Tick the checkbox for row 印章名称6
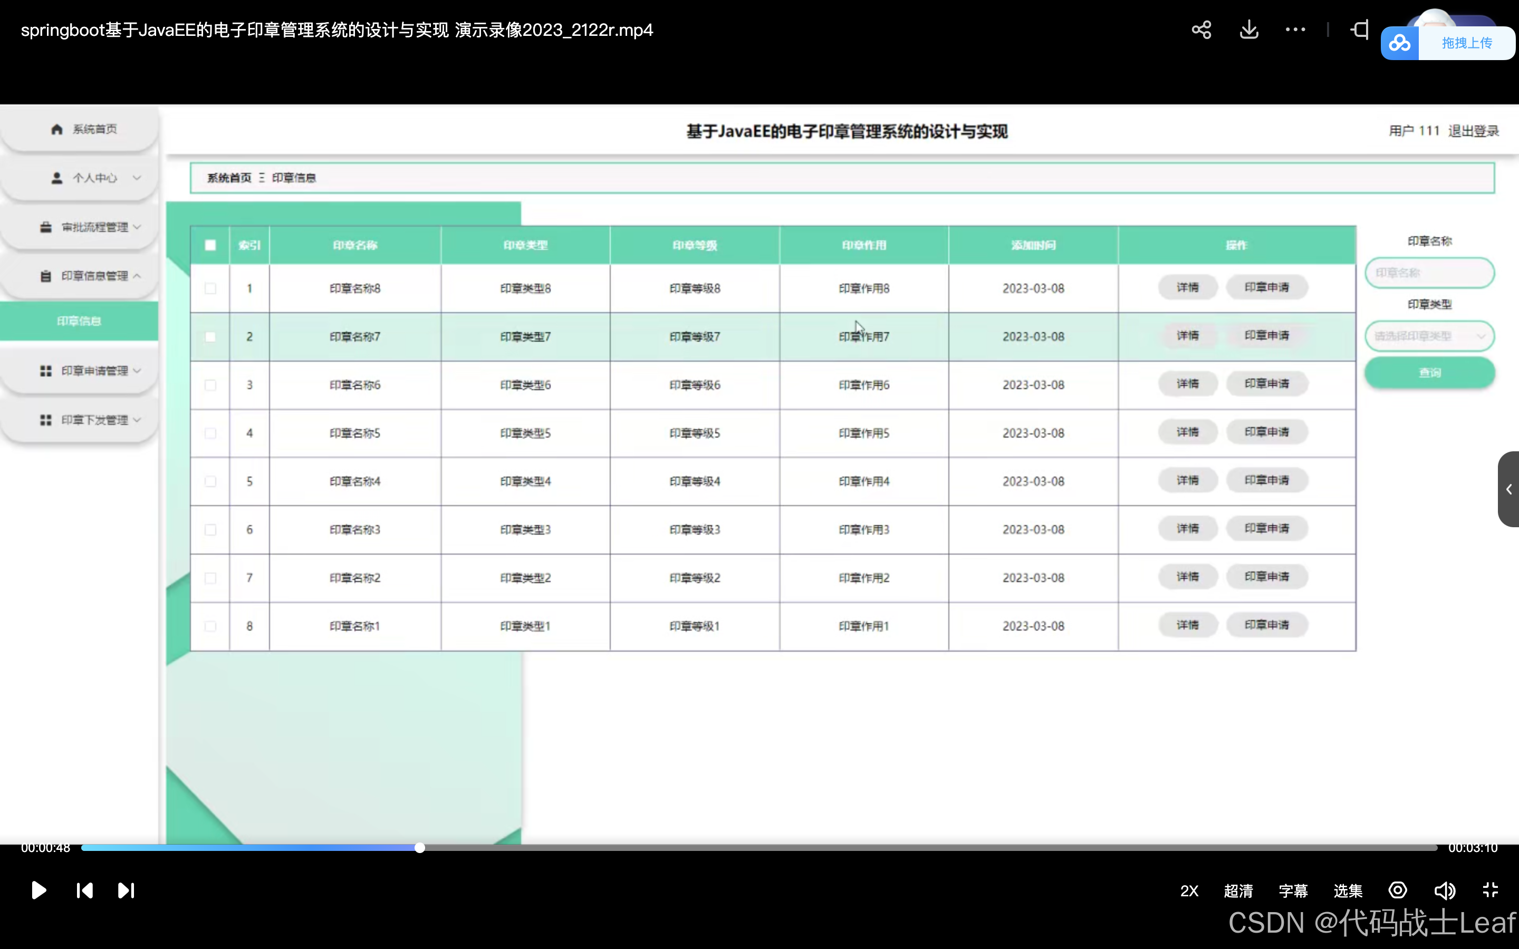 tap(210, 385)
